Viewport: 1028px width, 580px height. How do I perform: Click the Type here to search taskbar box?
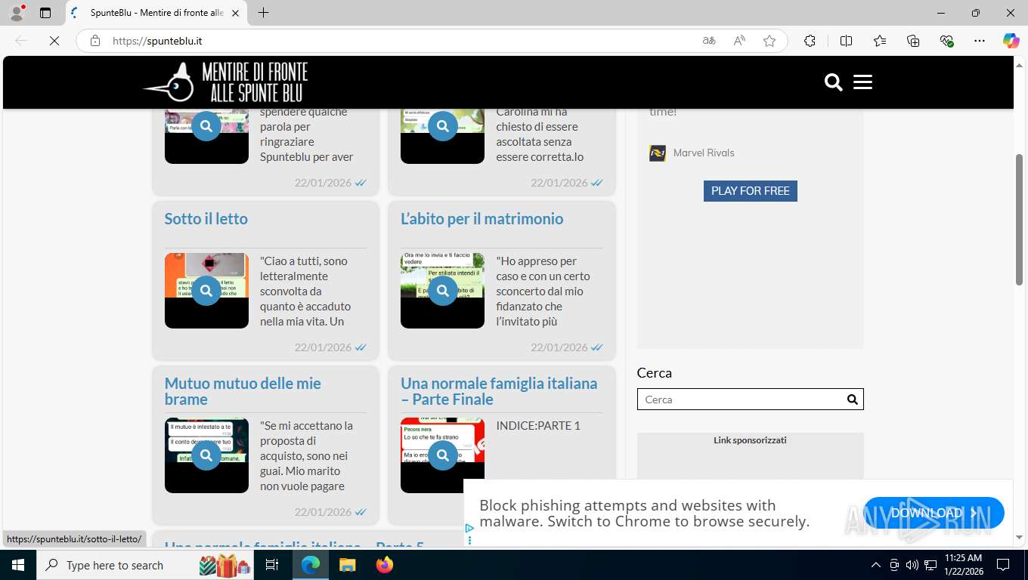click(x=145, y=565)
